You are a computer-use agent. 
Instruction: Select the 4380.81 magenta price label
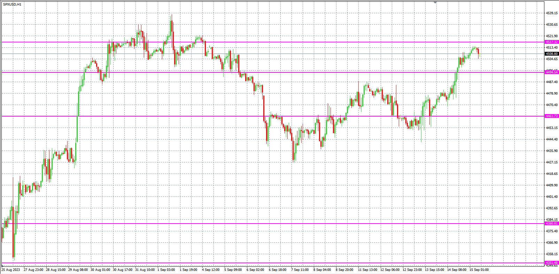tap(552, 224)
